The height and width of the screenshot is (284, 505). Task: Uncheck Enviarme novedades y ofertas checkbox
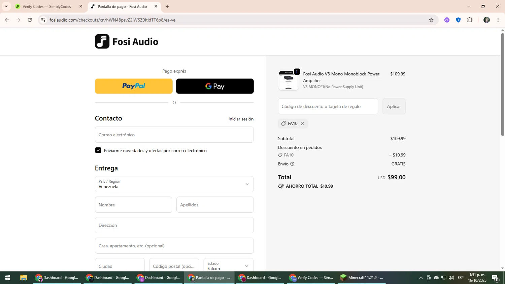point(98,150)
